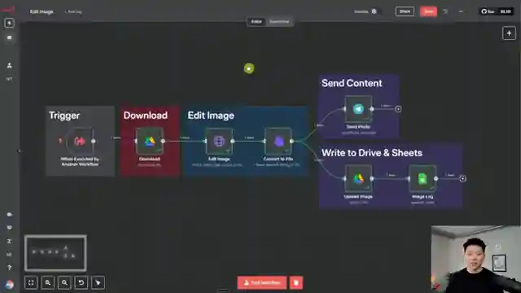Toggle the workflow Inactive switch

[x=377, y=11]
